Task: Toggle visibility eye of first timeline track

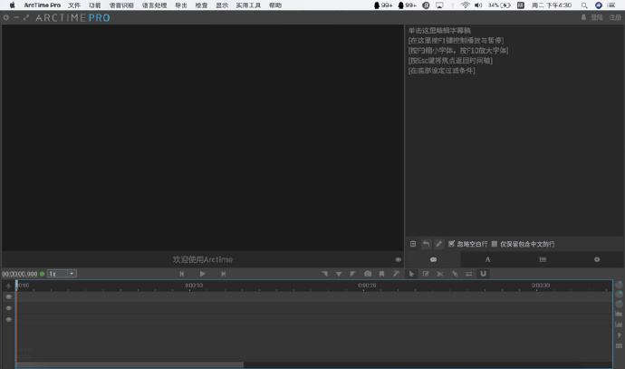Action: pyautogui.click(x=8, y=296)
